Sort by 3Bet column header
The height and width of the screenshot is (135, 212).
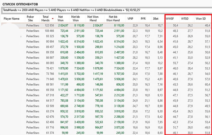point(156,19)
